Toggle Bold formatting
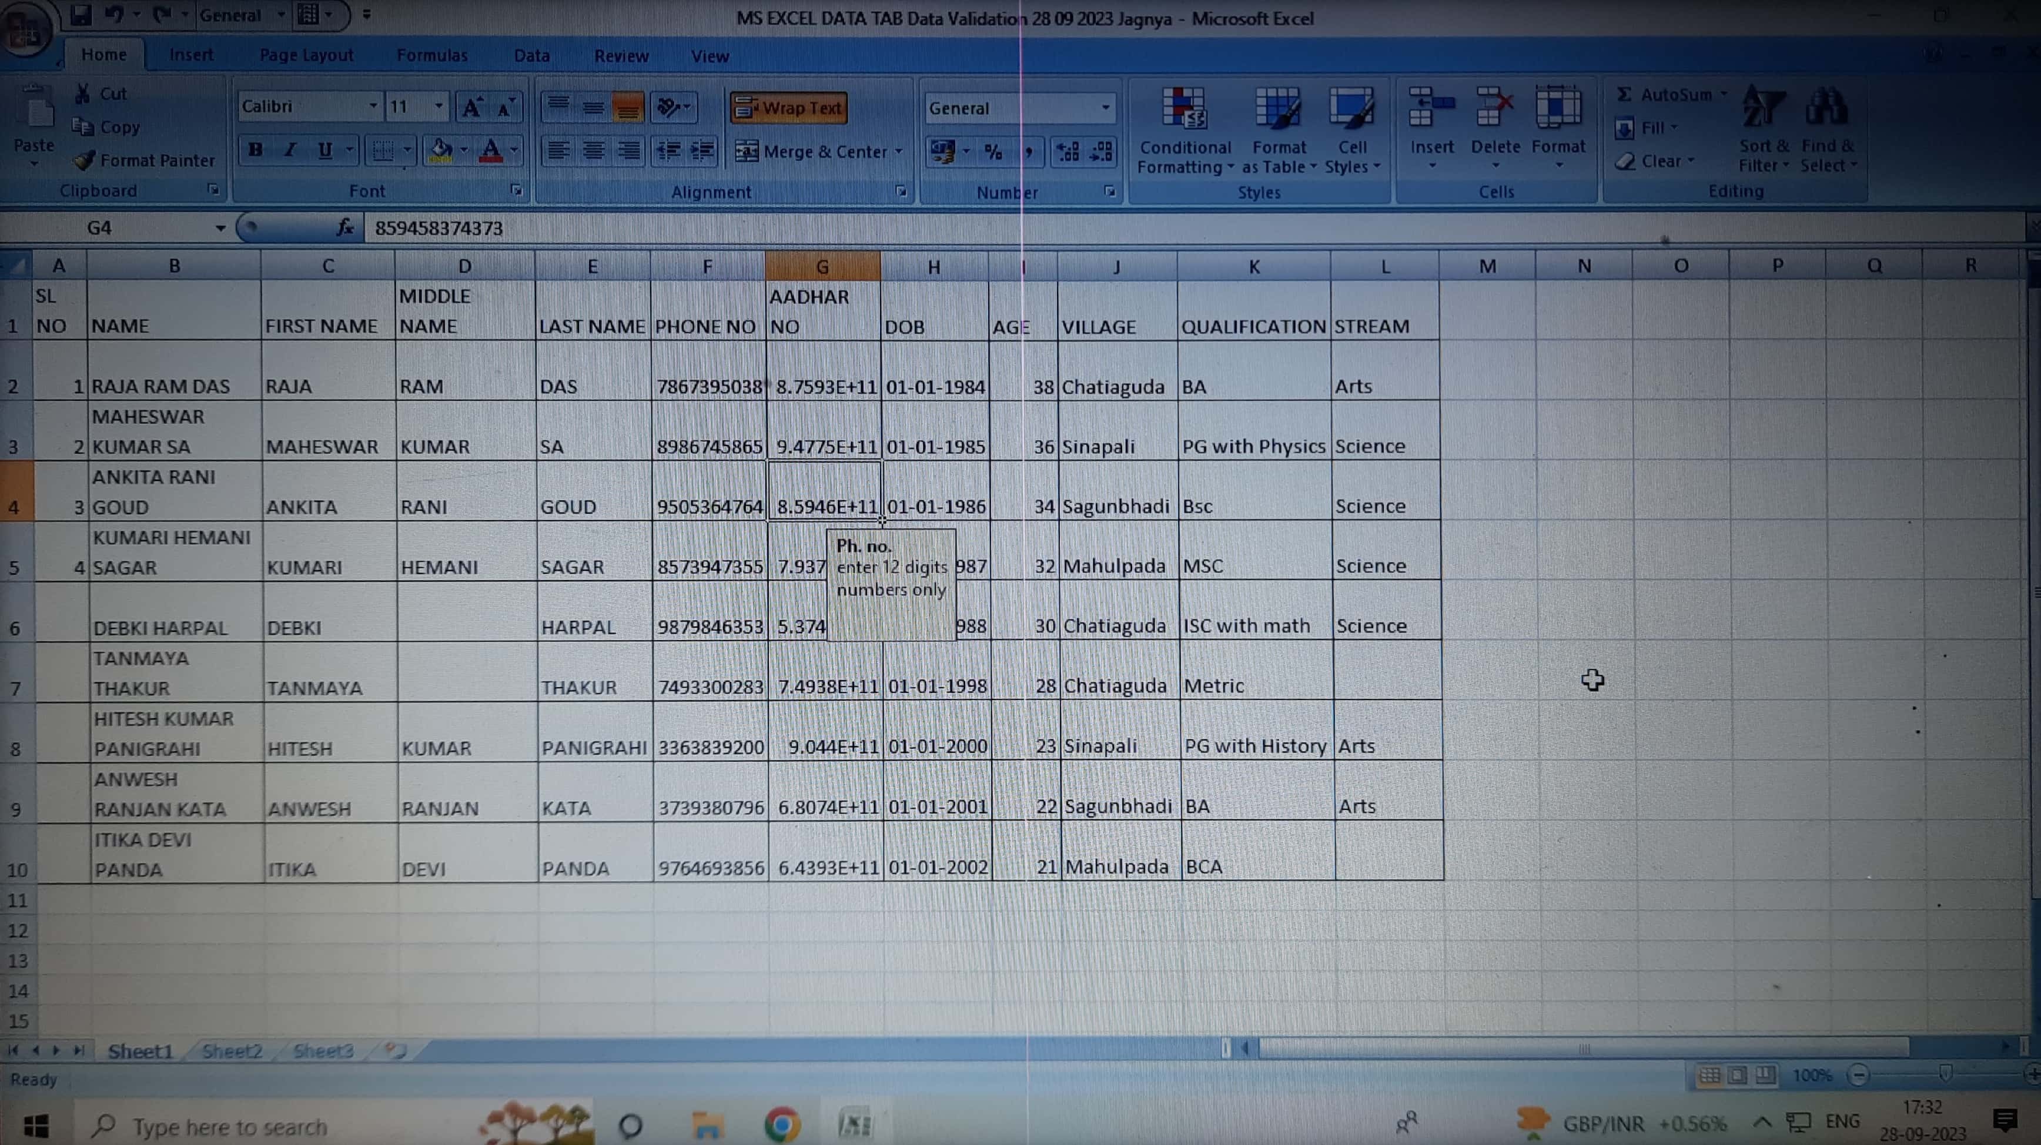This screenshot has height=1145, width=2041. (255, 150)
